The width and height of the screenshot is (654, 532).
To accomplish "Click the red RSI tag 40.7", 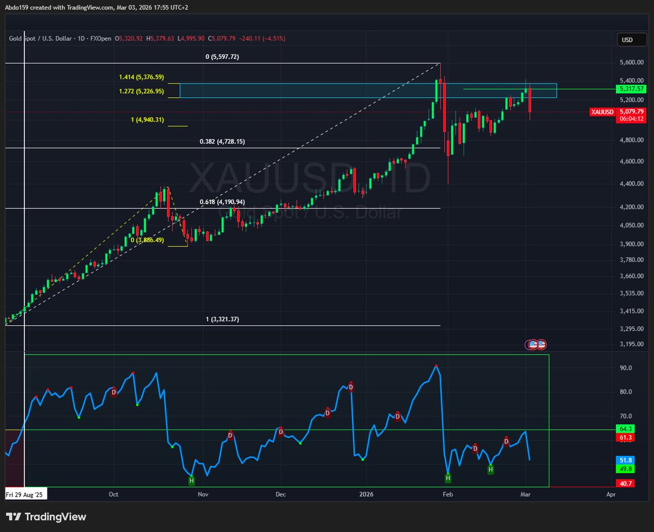I will 625,483.
